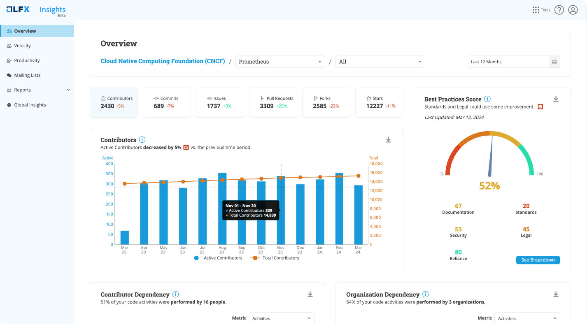Screen dimensions: 587x324
Task: Click the Contributor Dependency info icon
Action: pos(175,294)
